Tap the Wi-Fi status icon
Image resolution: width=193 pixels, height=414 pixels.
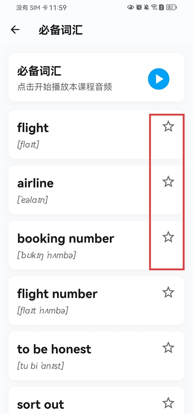[154, 7]
